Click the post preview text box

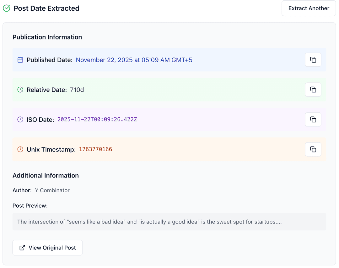[169, 222]
